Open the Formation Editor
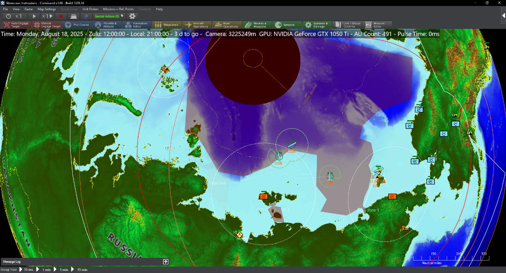This screenshot has width=506, height=273. tap(137, 25)
